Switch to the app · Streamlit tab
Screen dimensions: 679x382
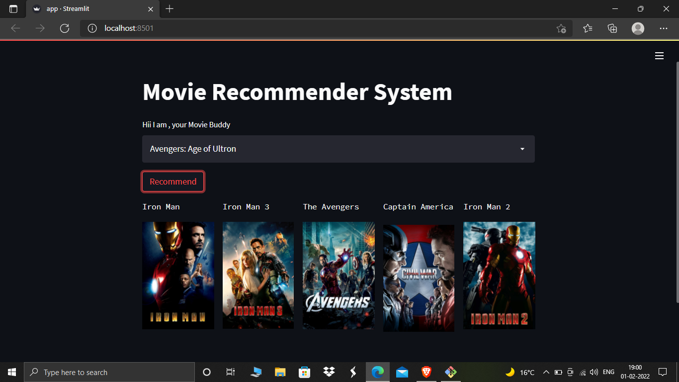point(80,8)
